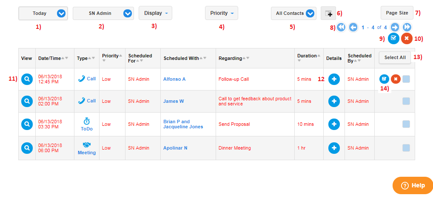Screen dimensions: 433x198
Task: Click the Select All button
Action: click(395, 58)
